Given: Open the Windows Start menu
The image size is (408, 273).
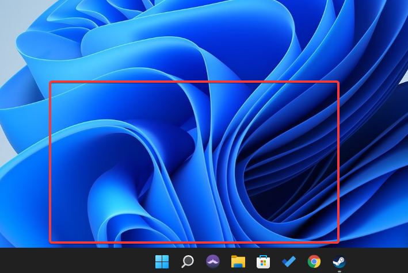Looking at the screenshot, I should 162,262.
